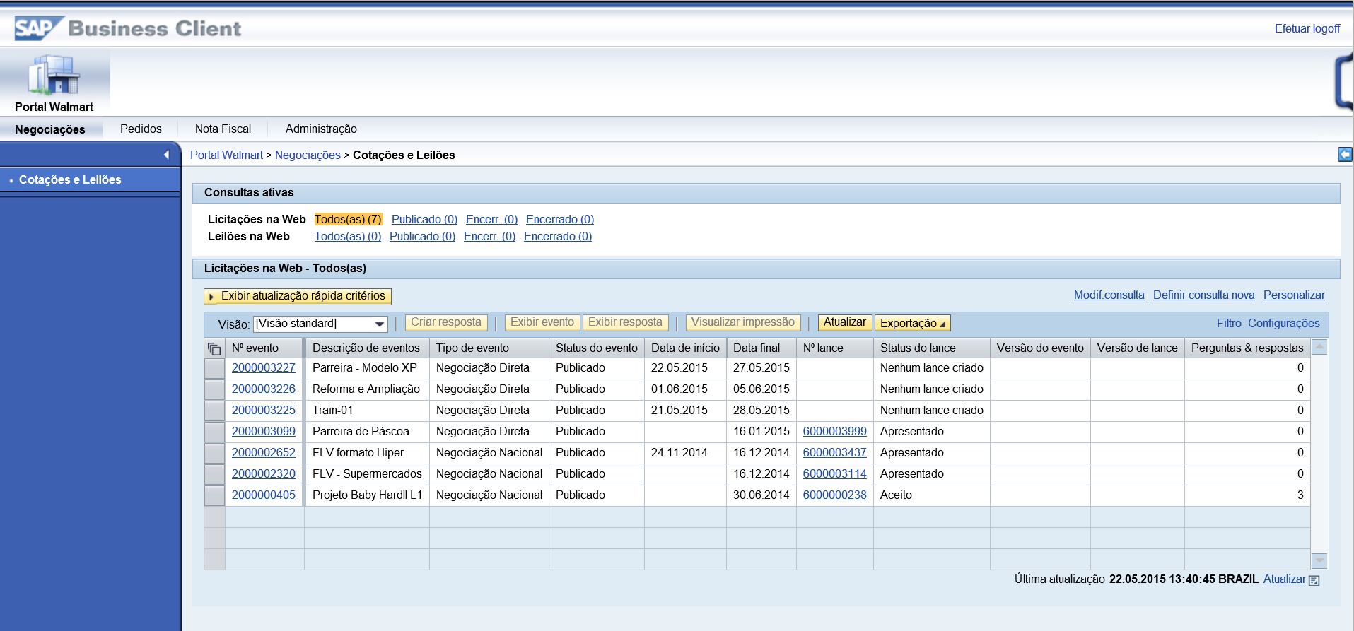Open event number 2000003226
Image resolution: width=1354 pixels, height=631 pixels.
point(264,389)
